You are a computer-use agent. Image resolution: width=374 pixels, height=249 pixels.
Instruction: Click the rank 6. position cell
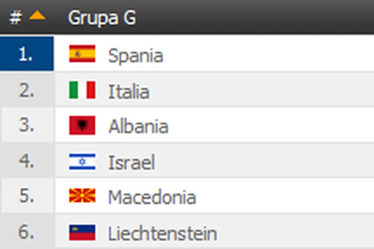click(x=27, y=233)
